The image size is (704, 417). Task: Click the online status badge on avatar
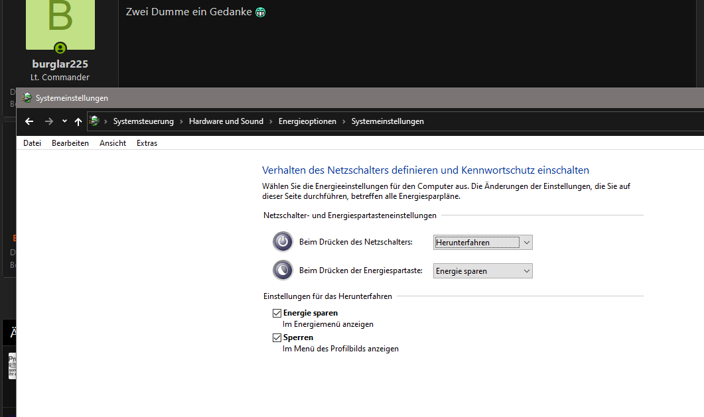60,48
